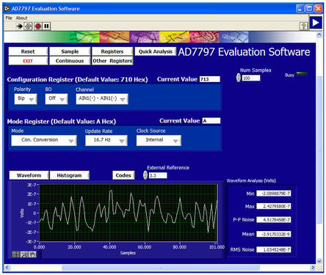Select the graph zoom magnifier tool
This screenshot has height=275, width=326.
(x=24, y=254)
